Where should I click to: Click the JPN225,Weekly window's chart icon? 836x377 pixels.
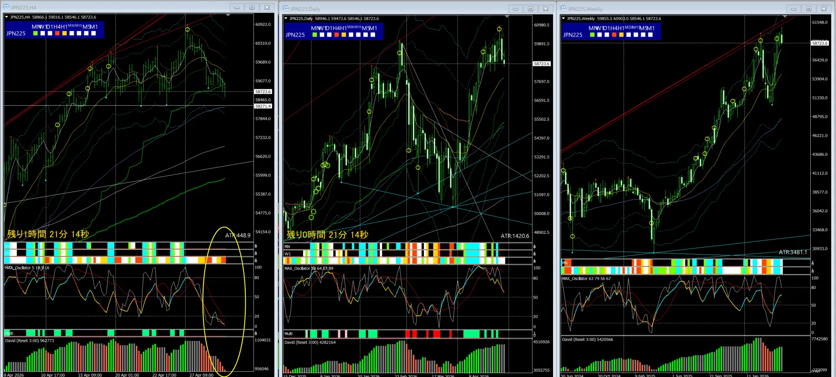click(563, 9)
